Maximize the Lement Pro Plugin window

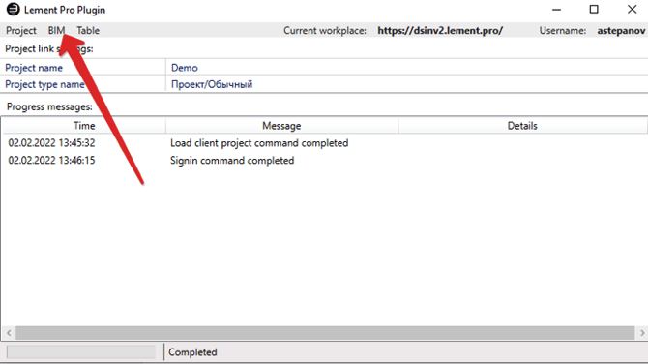pyautogui.click(x=594, y=9)
